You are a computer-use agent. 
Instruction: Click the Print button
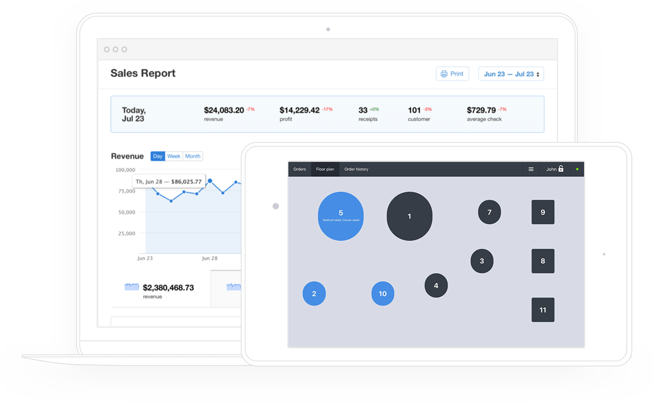point(452,73)
